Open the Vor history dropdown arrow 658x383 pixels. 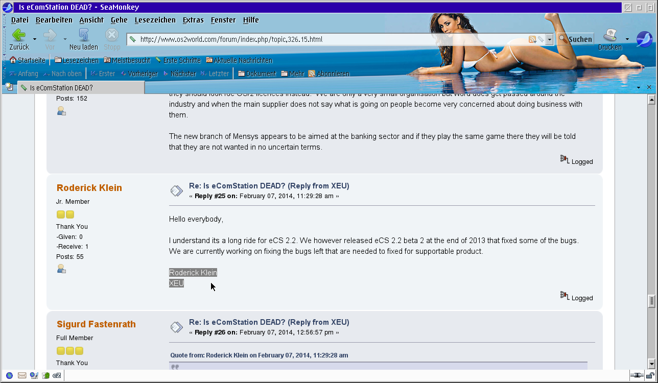point(65,39)
